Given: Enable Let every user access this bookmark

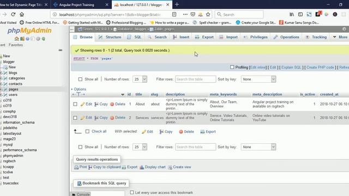Looking at the screenshot, I should click(132, 192).
